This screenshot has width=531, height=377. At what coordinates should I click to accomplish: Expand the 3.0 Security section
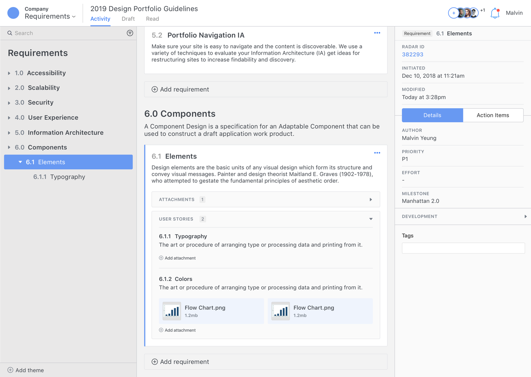pos(9,103)
